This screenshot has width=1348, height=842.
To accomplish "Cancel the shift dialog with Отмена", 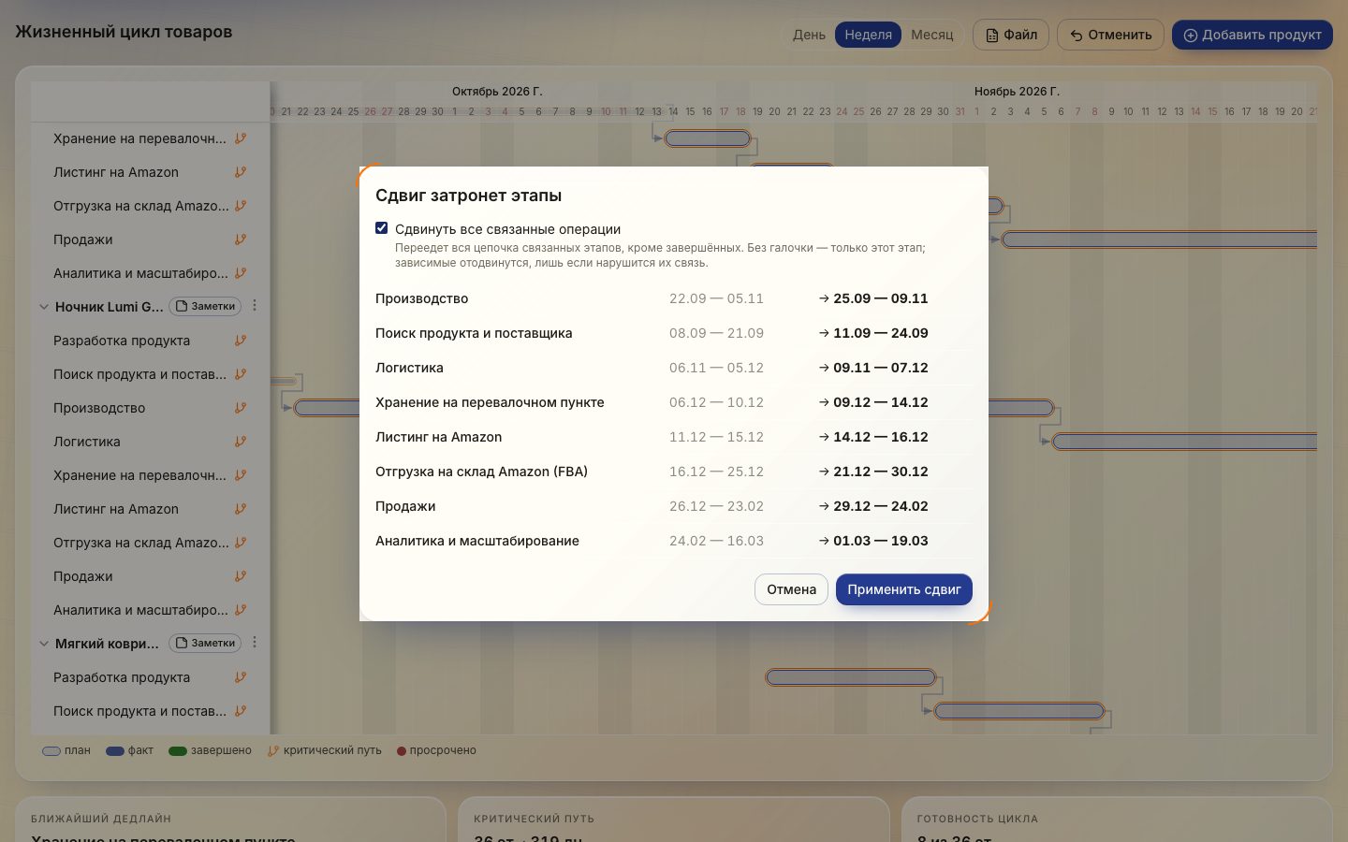I will click(791, 589).
